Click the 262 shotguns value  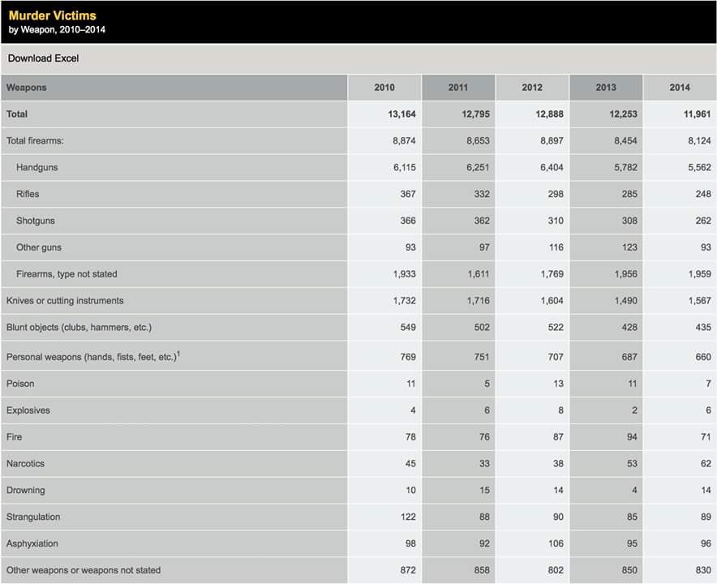point(703,221)
